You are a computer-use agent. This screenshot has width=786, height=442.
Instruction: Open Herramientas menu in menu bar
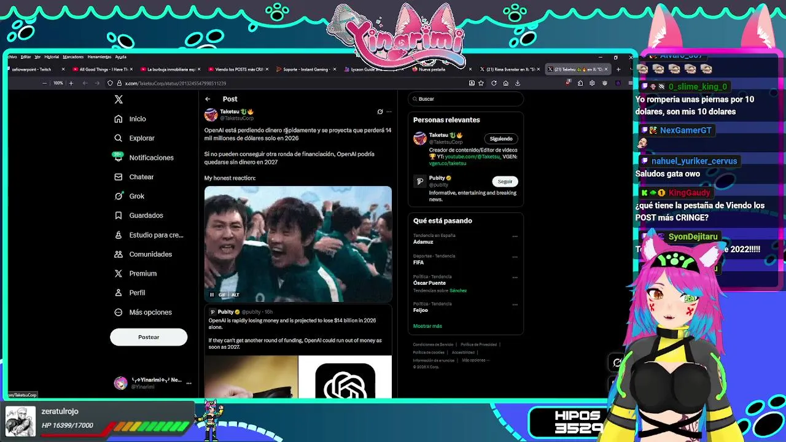pos(99,57)
